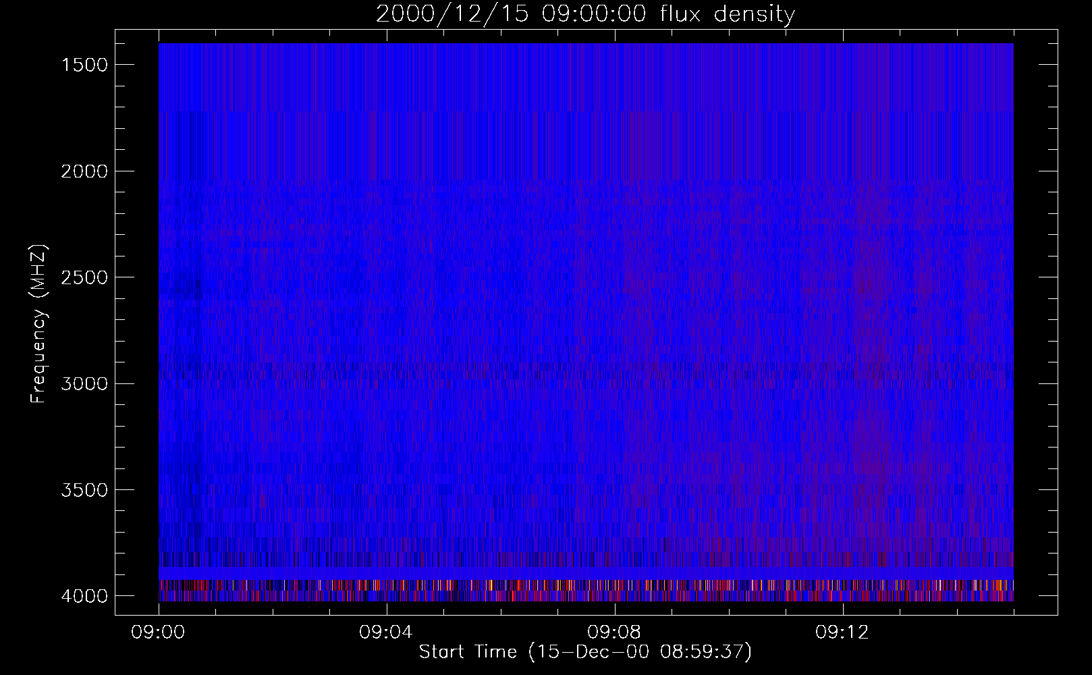Screen dimensions: 1092x675
Task: Click the 1500 frequency tick label
Action: click(84, 65)
